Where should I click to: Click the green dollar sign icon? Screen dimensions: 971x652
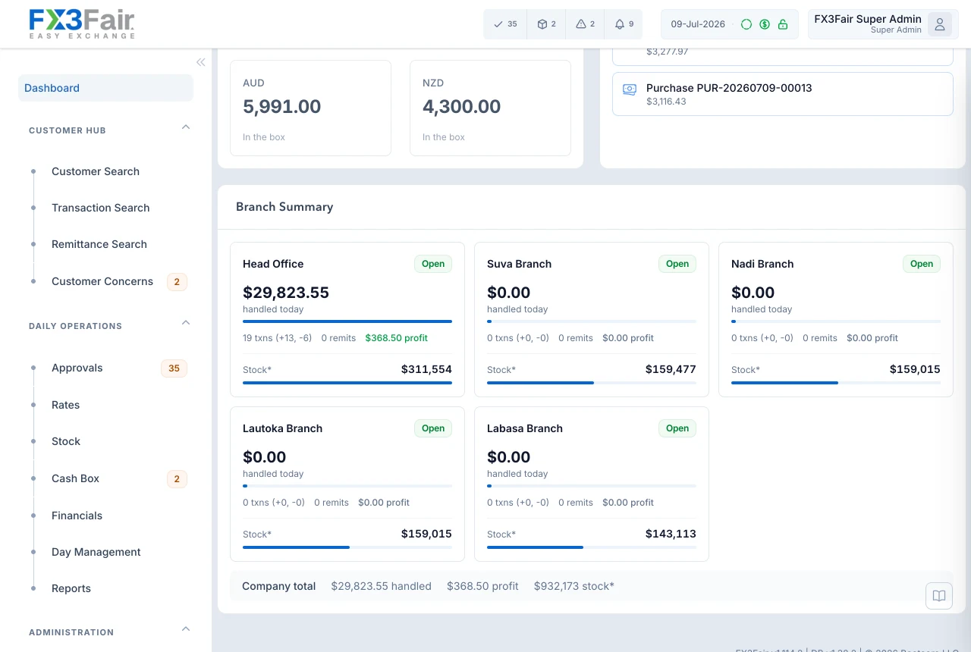(x=765, y=24)
